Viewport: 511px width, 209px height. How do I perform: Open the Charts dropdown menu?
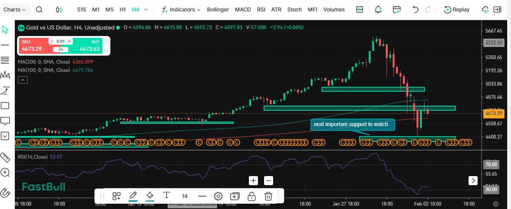pos(15,9)
